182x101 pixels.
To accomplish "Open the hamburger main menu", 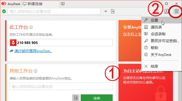I will (x=177, y=11).
